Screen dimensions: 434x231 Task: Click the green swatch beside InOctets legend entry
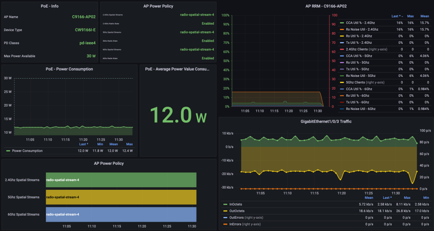point(225,204)
